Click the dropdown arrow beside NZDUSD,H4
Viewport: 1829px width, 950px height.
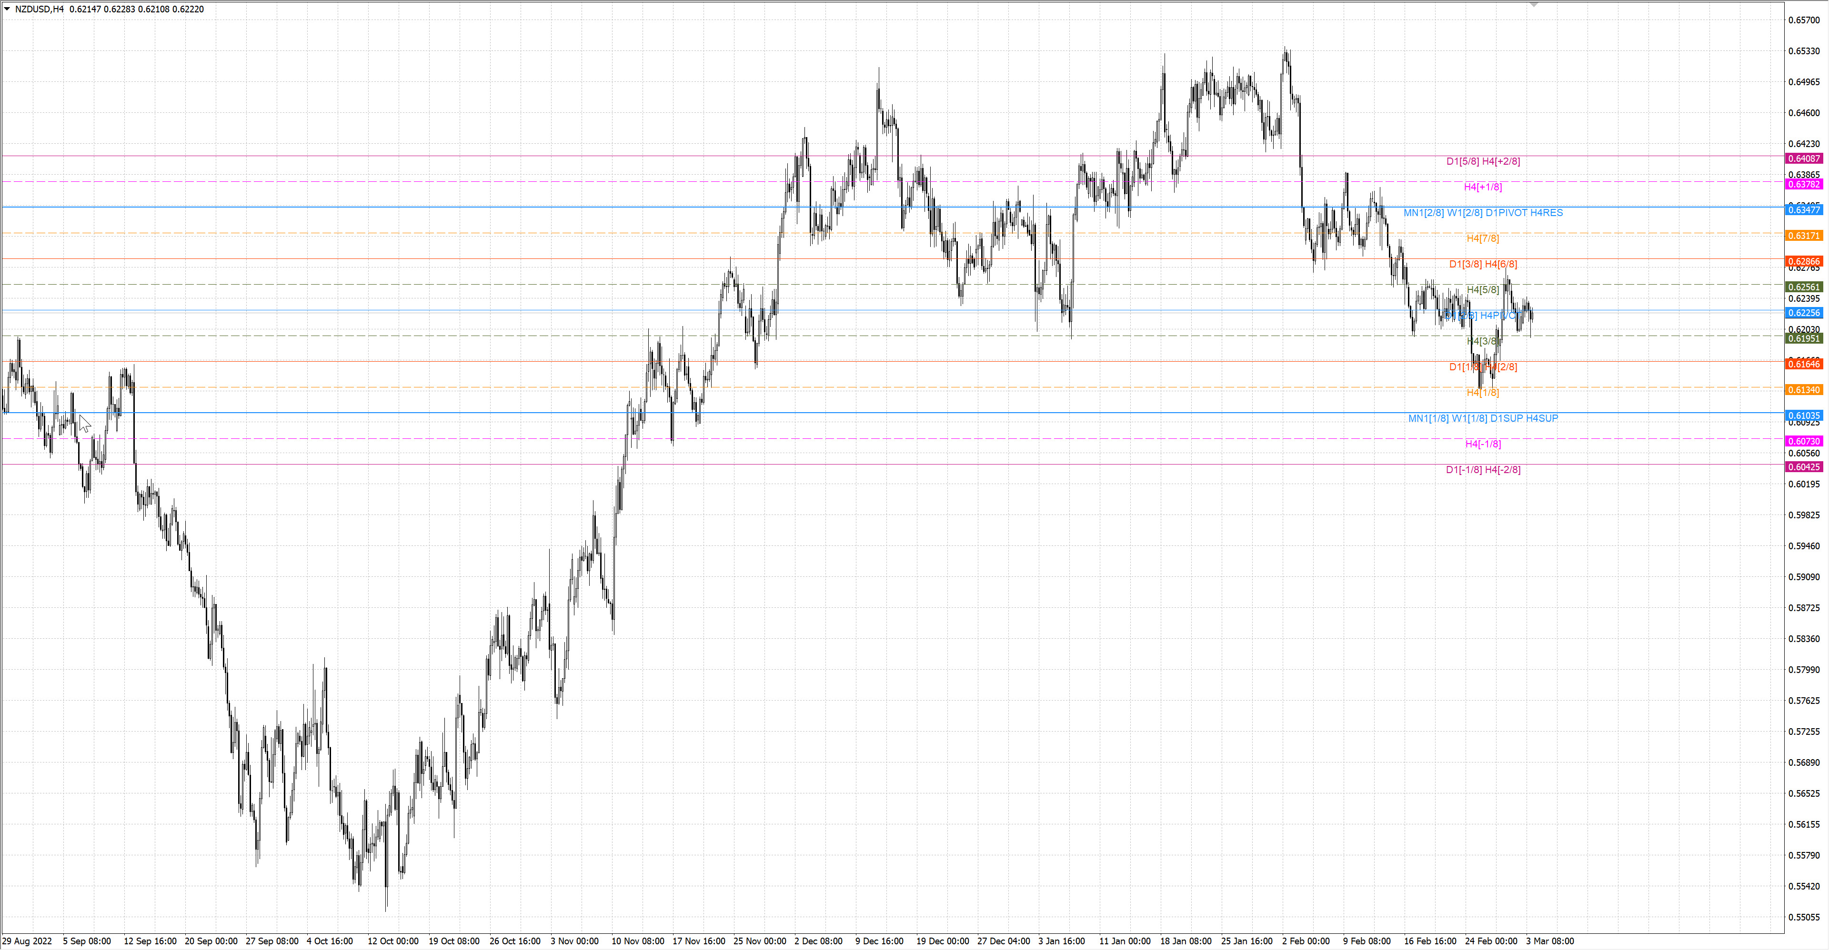point(7,9)
